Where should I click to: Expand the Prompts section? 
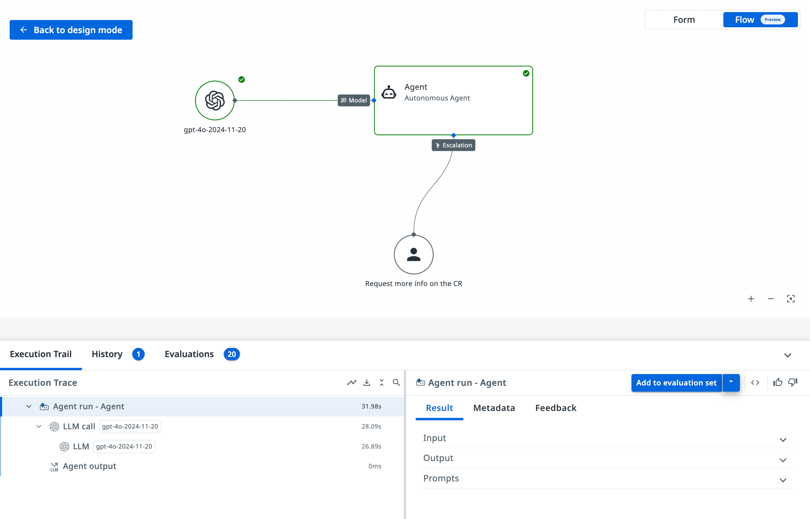783,480
